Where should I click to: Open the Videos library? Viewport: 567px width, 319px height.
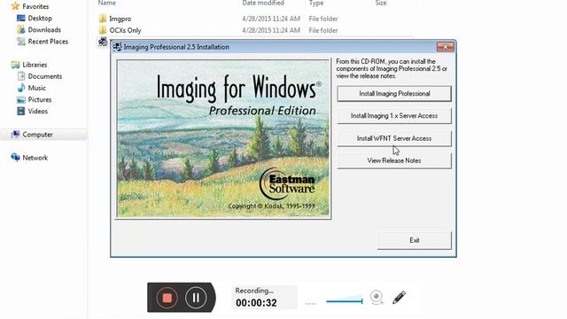[37, 111]
